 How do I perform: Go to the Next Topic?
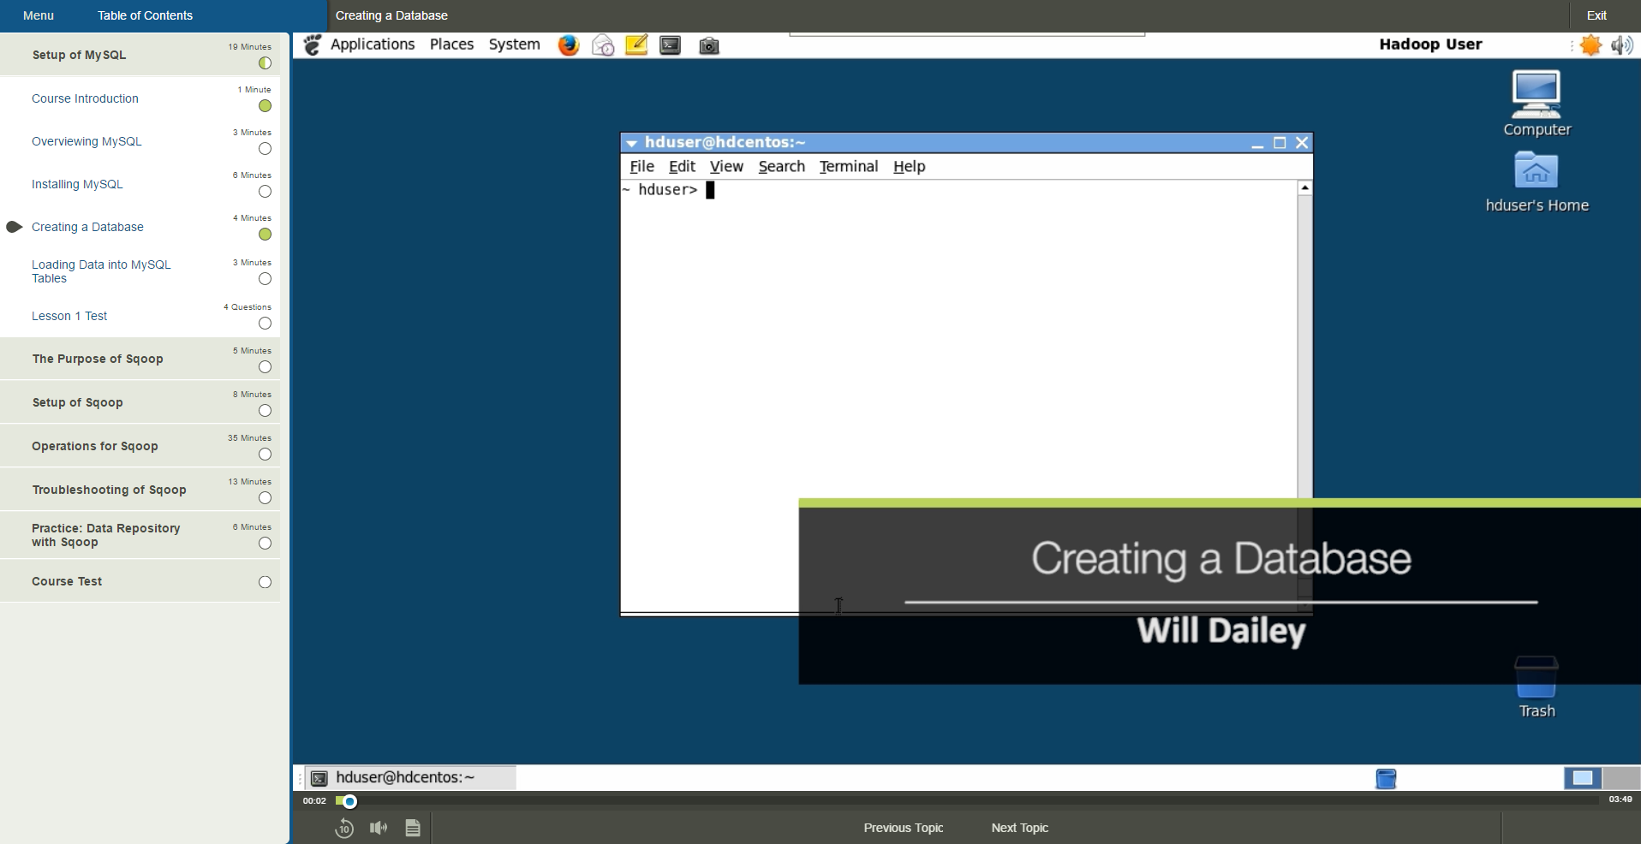(x=1019, y=828)
